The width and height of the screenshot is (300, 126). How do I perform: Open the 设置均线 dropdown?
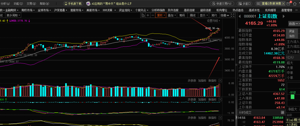click(x=213, y=21)
